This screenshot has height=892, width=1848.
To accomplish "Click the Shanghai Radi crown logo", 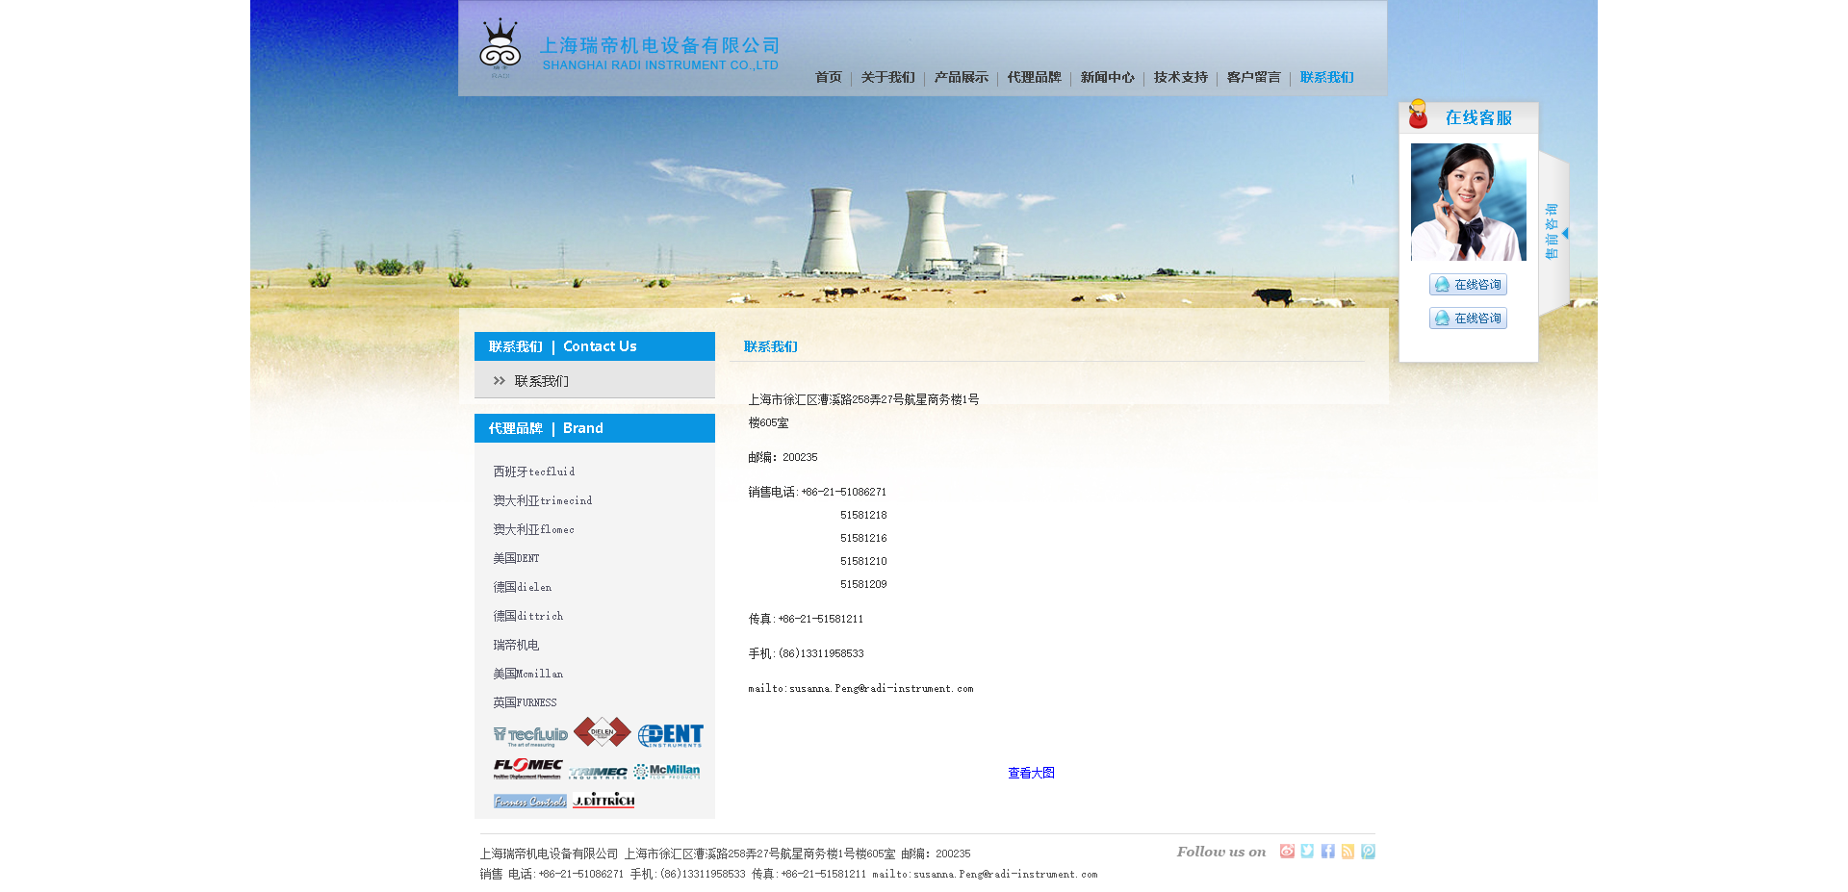I will point(500,47).
